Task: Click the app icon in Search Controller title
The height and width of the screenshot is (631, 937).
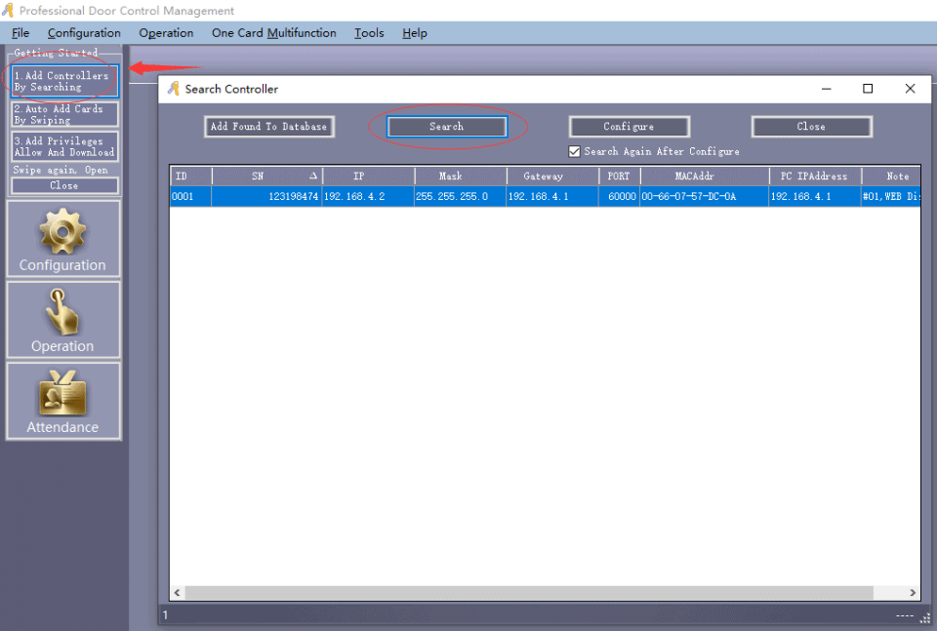Action: 174,89
